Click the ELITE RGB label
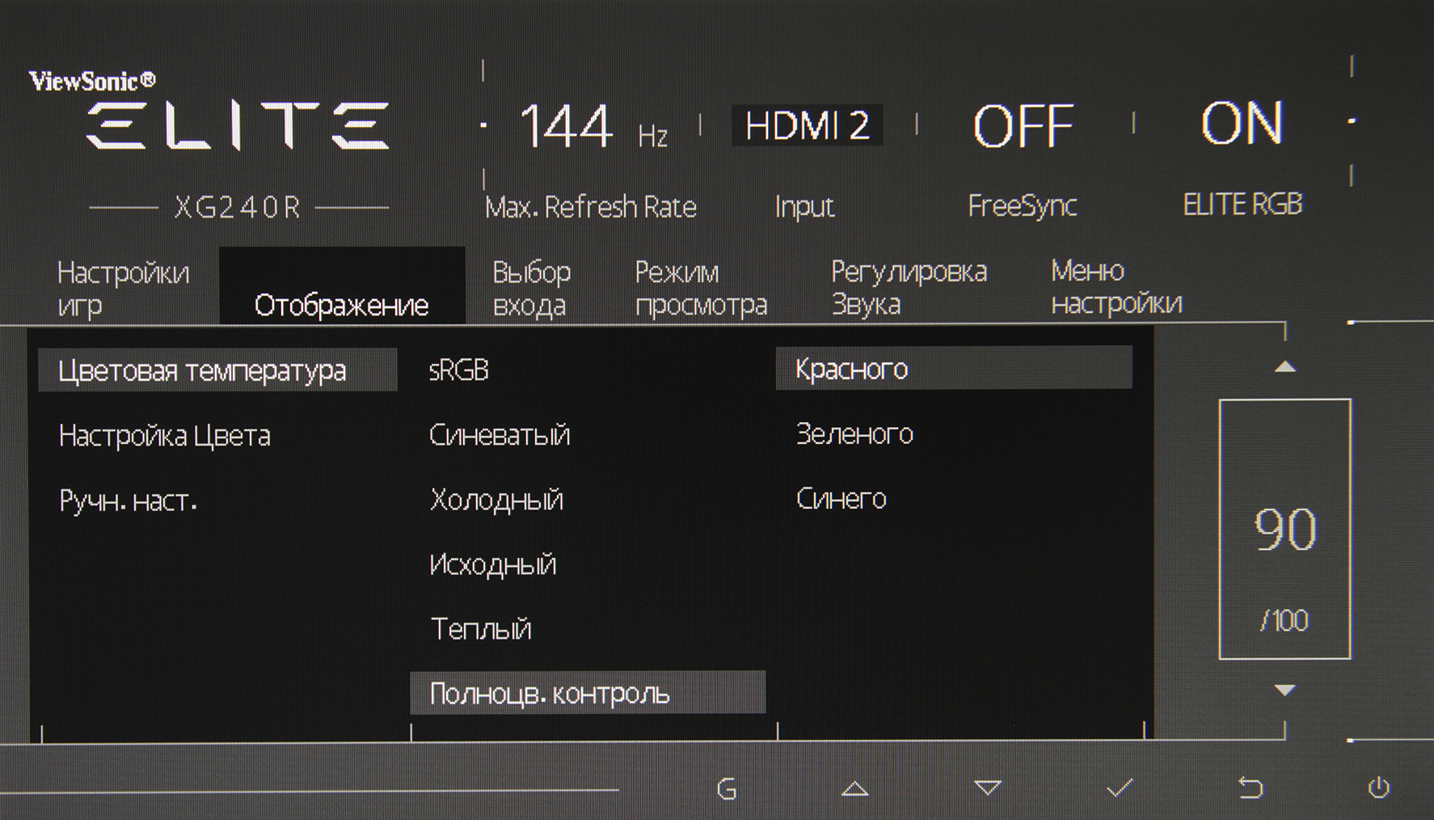This screenshot has height=820, width=1434. pyautogui.click(x=1242, y=205)
